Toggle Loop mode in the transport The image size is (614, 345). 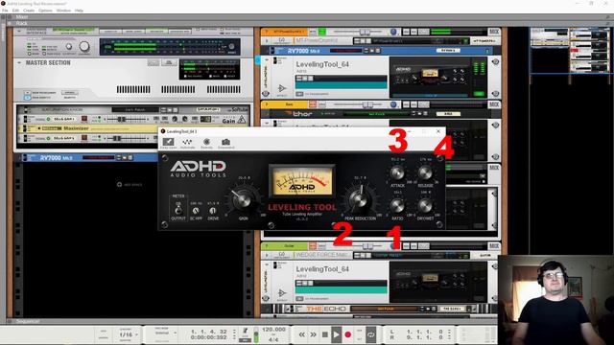(x=370, y=334)
